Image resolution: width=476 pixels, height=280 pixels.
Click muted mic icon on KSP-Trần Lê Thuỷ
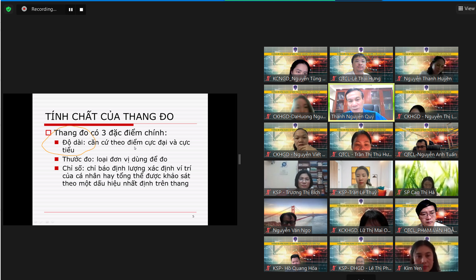pyautogui.click(x=334, y=192)
